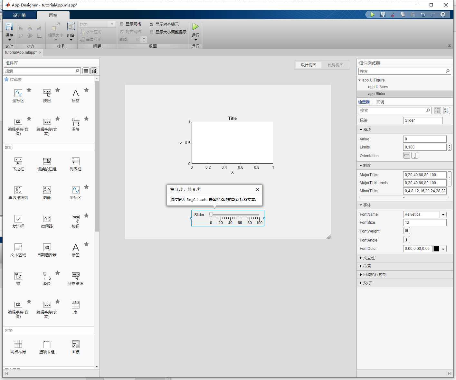The image size is (456, 380).
Task: Toggle the bold FontWeight button
Action: coord(407,231)
